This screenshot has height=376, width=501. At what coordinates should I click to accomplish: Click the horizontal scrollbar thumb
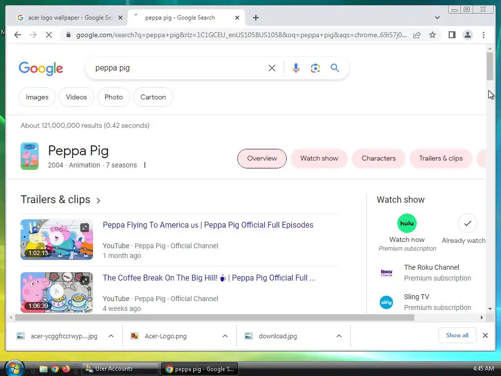point(214,317)
